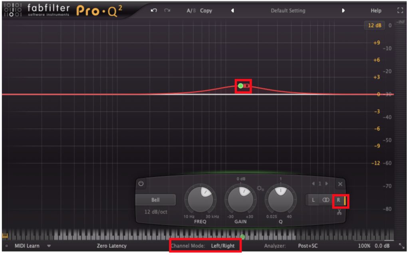Click the Redo arrow icon
This screenshot has height=255, width=409.
click(167, 10)
